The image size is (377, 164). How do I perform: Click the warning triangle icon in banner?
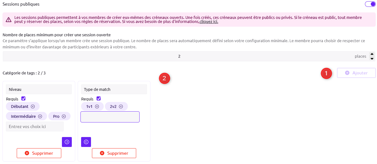point(9,20)
